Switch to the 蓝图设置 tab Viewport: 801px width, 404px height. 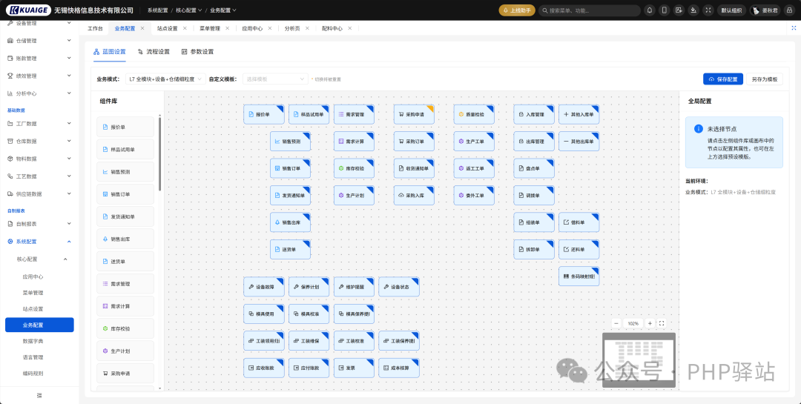coord(109,52)
